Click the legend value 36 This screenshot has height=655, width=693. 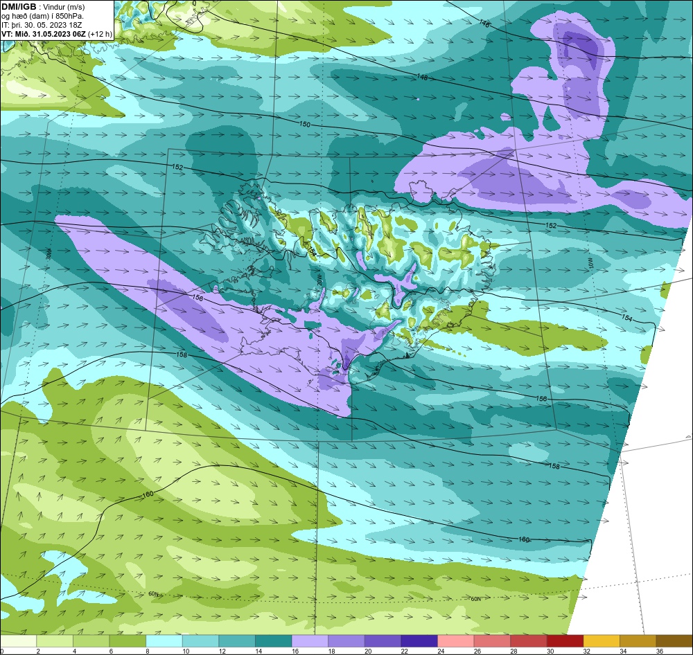tap(660, 651)
